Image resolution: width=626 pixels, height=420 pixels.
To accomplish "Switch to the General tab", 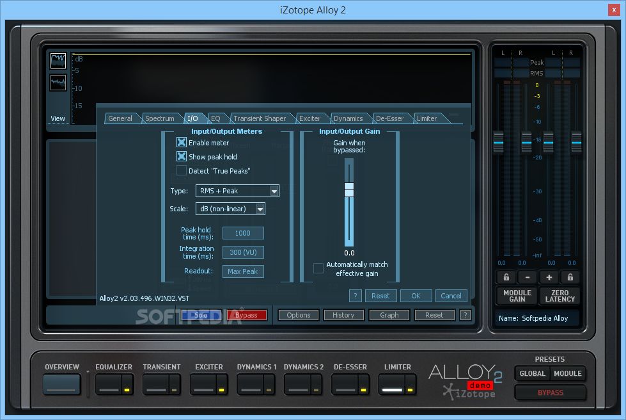I will point(120,118).
